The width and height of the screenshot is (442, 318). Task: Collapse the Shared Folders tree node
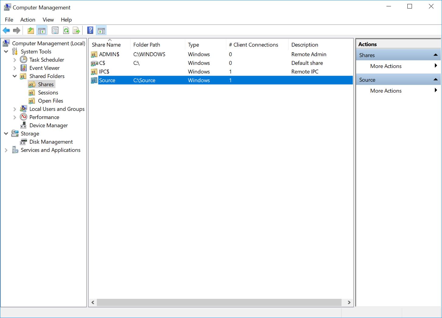[x=15, y=76]
